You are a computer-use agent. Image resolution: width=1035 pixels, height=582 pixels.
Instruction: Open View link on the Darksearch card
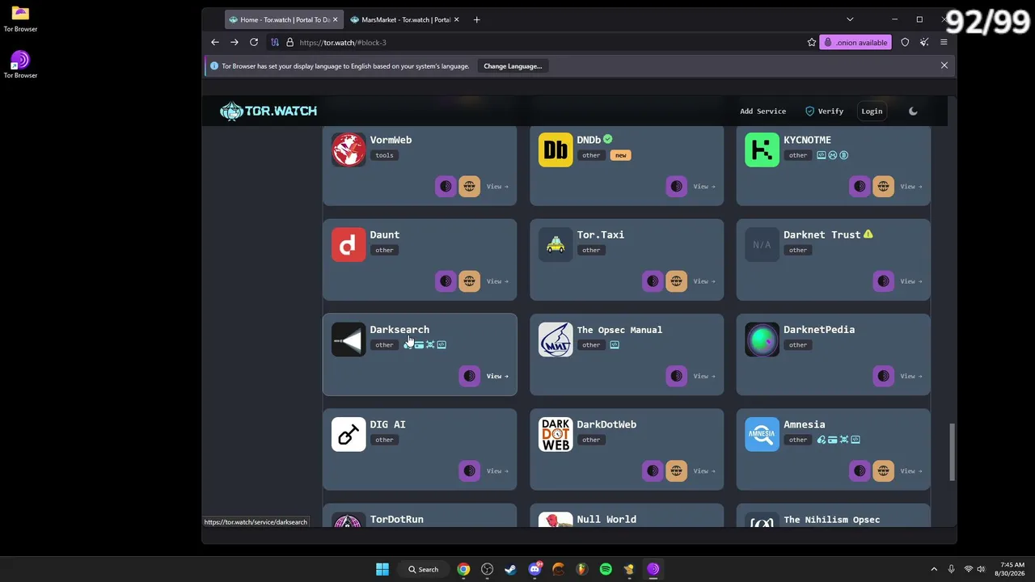point(497,376)
